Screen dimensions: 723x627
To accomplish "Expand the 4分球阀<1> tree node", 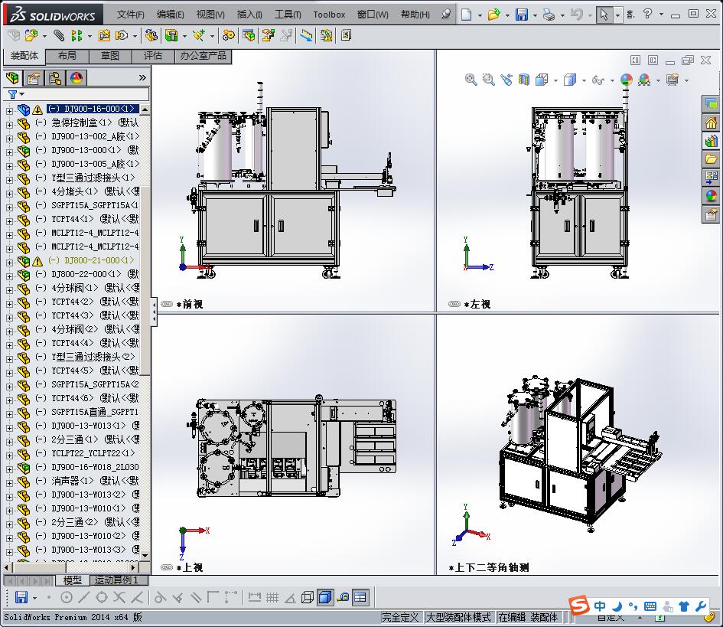I will [x=9, y=289].
